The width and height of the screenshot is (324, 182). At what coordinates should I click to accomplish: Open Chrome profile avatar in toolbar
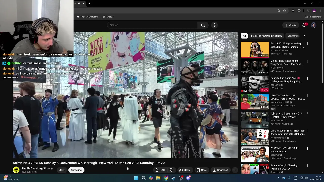pyautogui.click(x=314, y=11)
